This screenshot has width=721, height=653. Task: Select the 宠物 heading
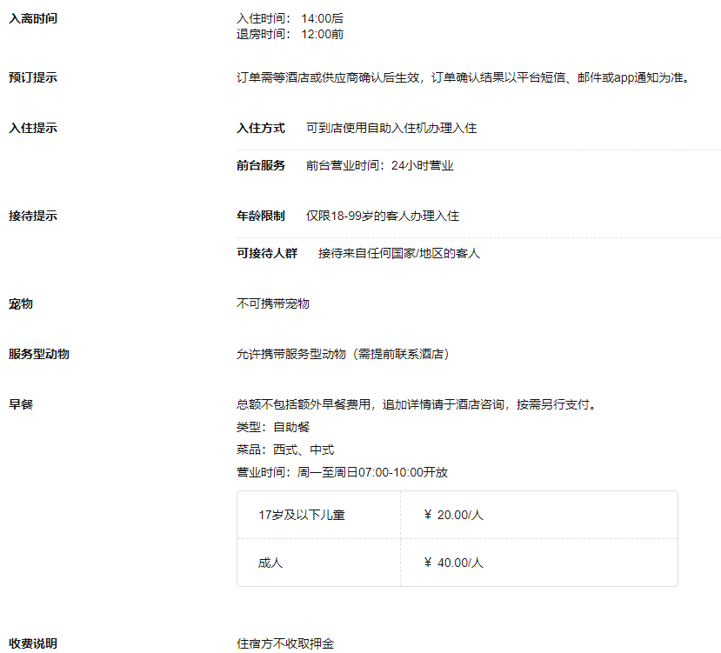coord(21,303)
